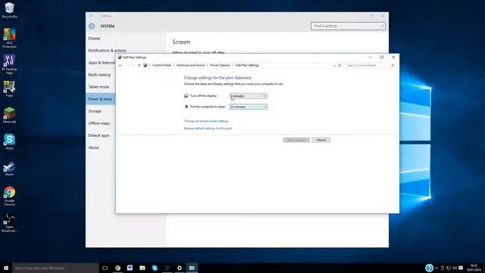Click Edit Plan Settings in the breadcrumb
The image size is (485, 273).
247,65
